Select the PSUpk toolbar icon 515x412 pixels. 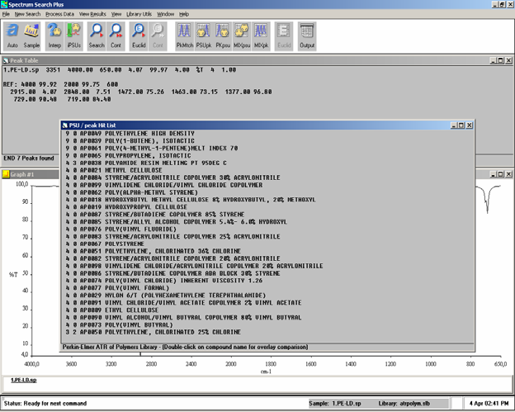tap(204, 36)
